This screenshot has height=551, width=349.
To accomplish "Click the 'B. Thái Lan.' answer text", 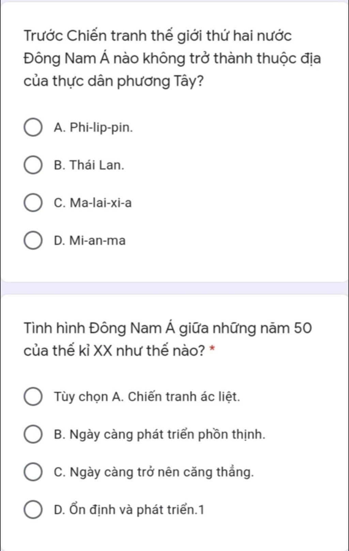I will (x=89, y=165).
